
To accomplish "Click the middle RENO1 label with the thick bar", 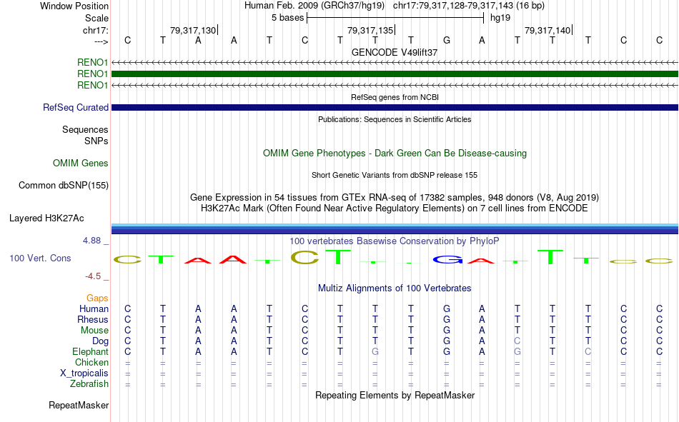I will pos(92,74).
